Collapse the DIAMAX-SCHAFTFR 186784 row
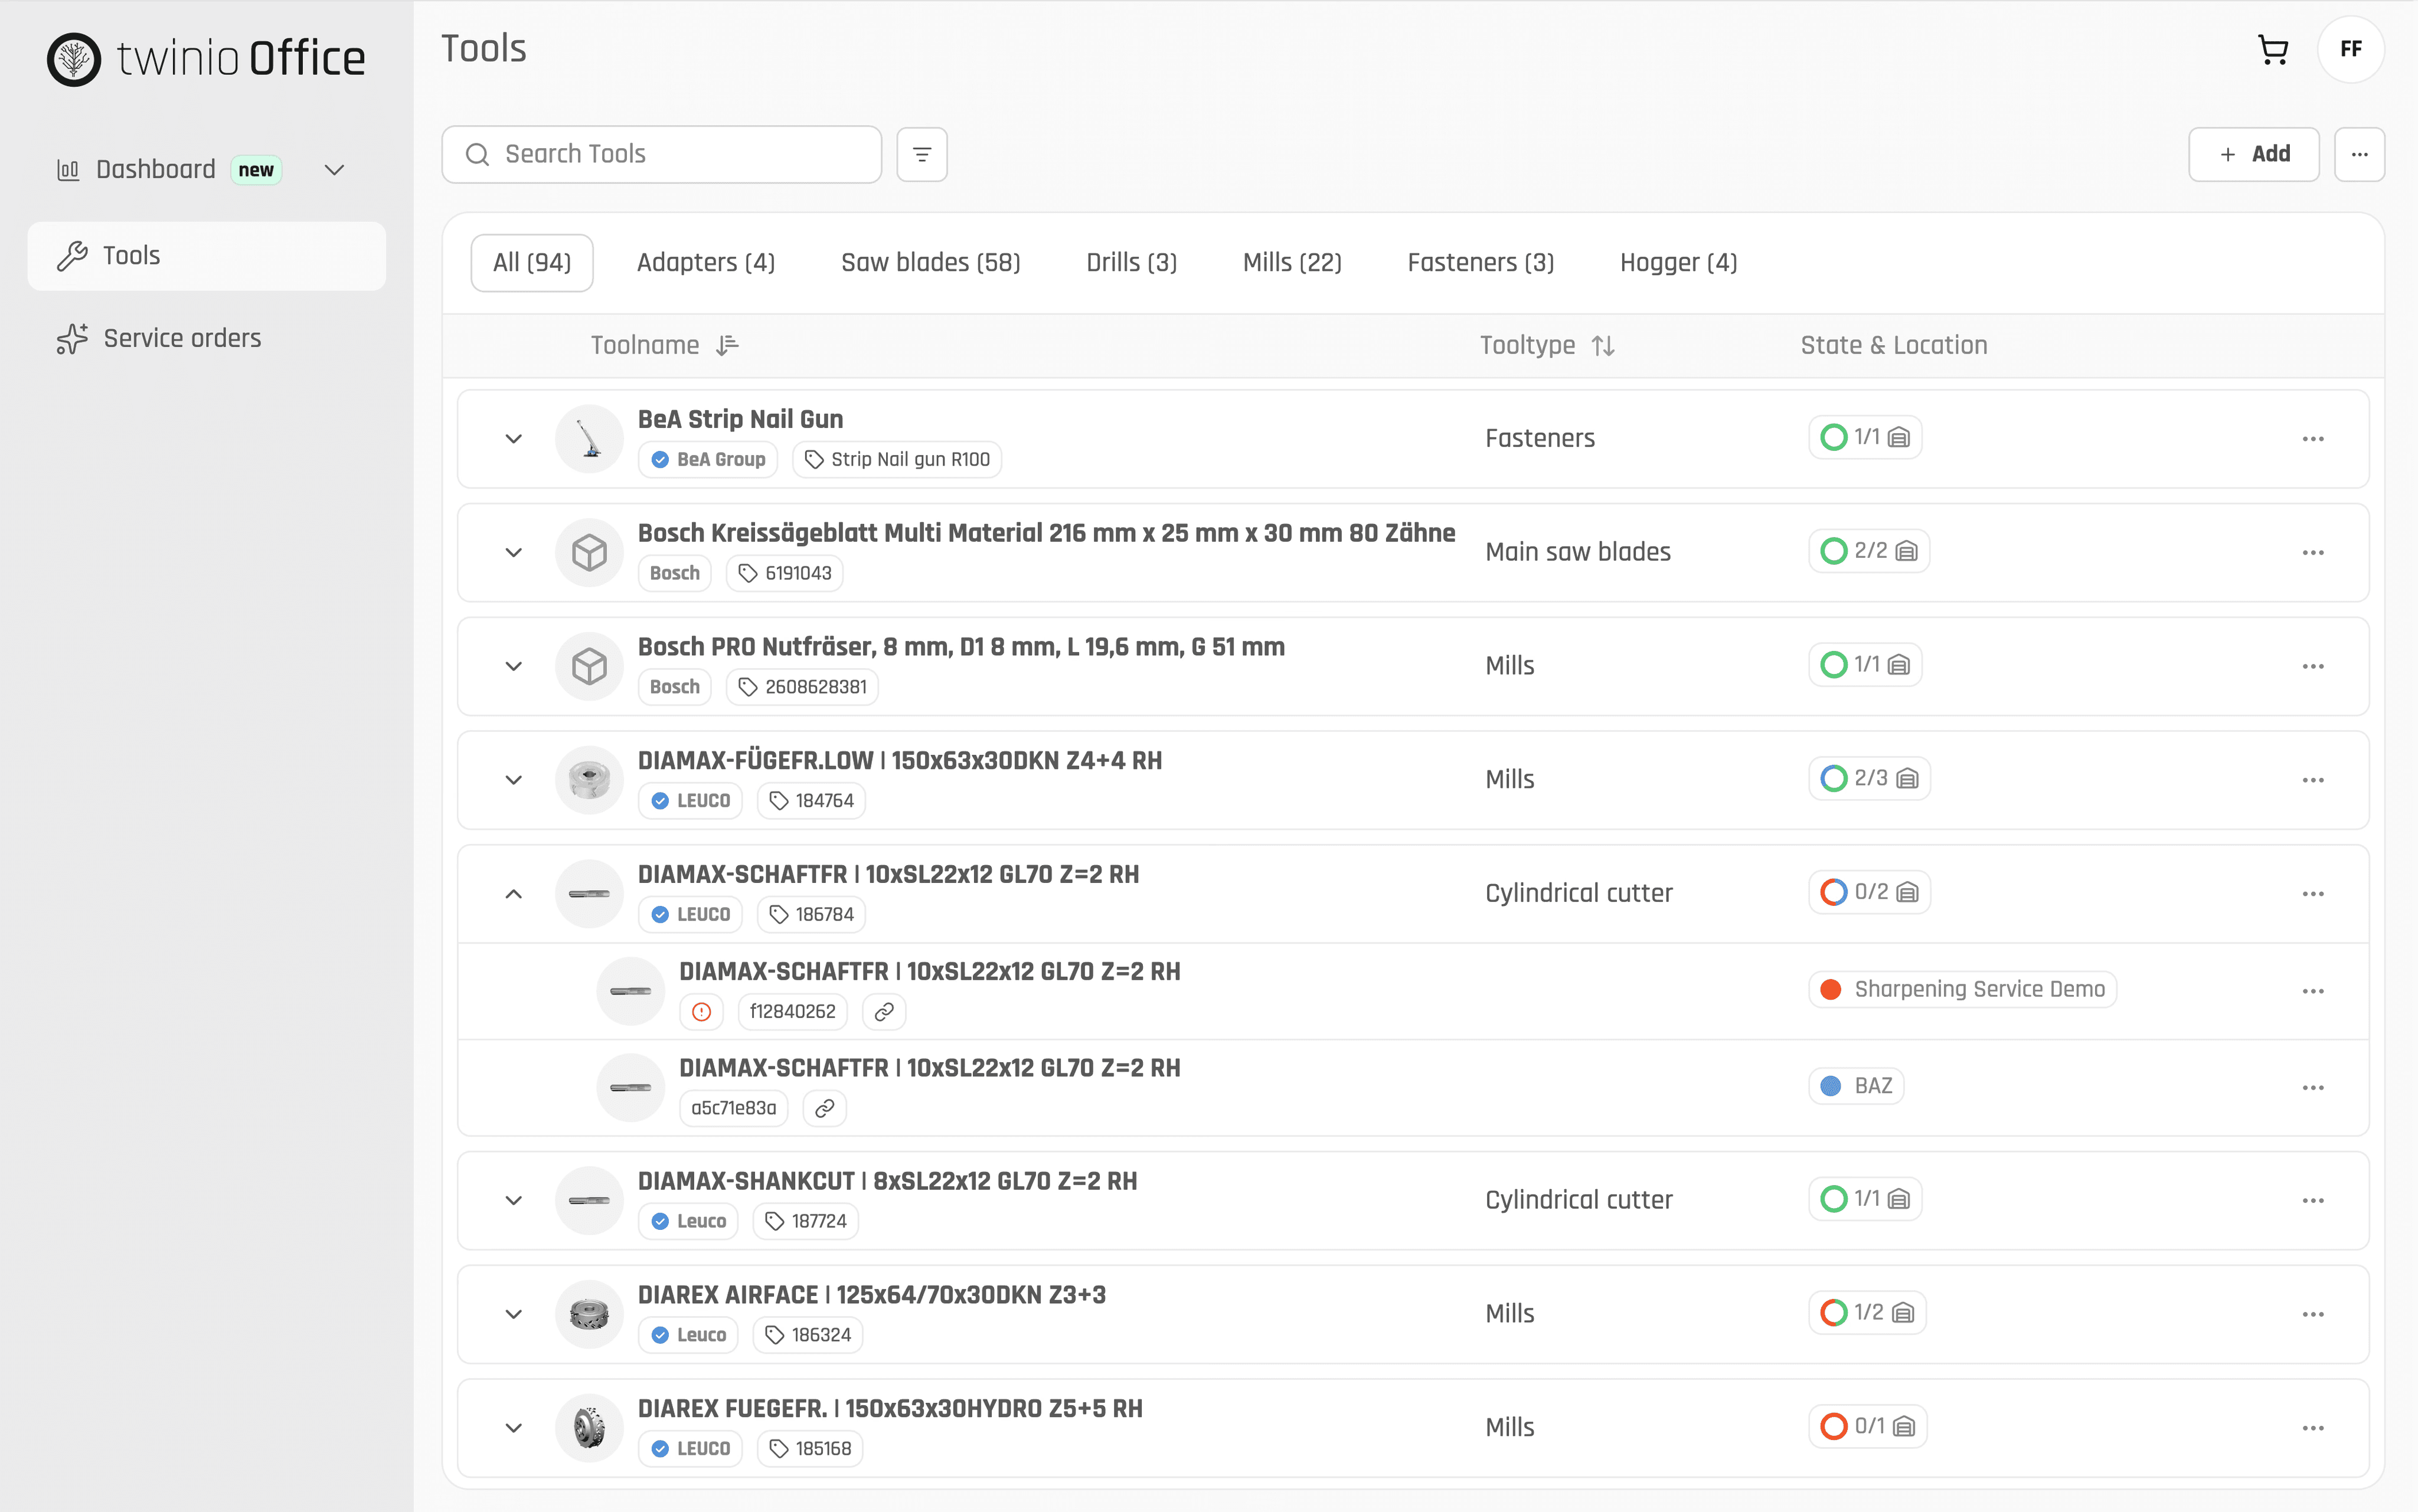2418x1512 pixels. (513, 894)
